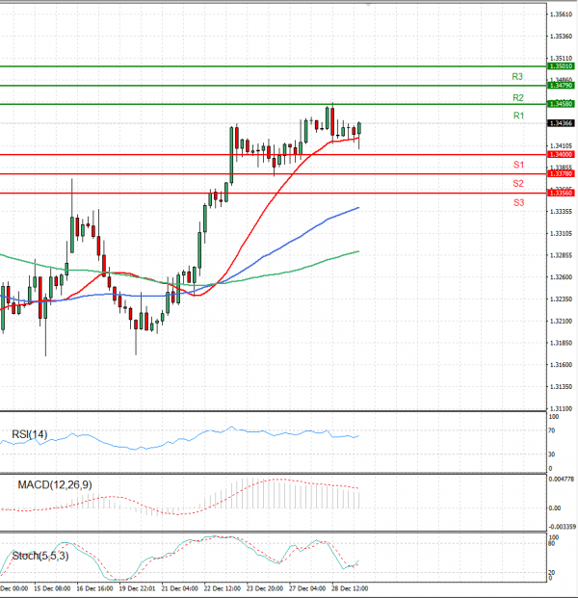Click the R1 resistance label

518,116
